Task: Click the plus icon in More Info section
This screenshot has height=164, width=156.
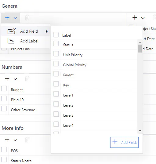Action: pos(7,140)
